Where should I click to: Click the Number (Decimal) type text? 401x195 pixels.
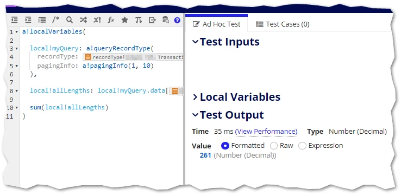point(358,132)
